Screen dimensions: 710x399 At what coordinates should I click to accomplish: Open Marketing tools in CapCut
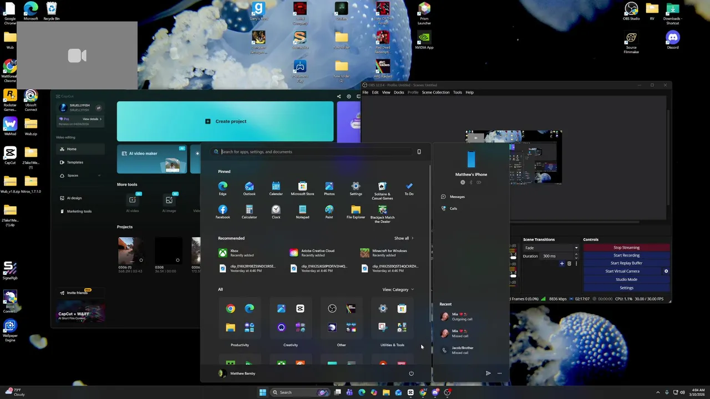click(80, 211)
